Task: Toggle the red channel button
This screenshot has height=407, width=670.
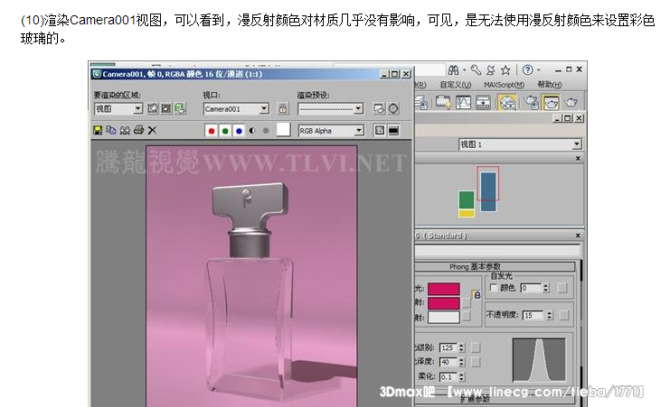Action: 212,130
